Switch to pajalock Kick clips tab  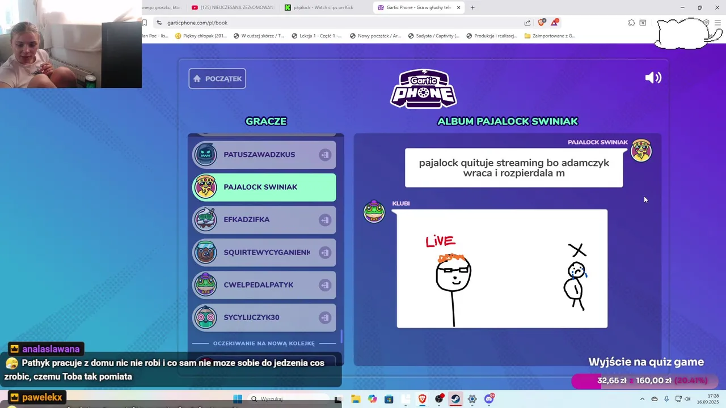point(323,7)
